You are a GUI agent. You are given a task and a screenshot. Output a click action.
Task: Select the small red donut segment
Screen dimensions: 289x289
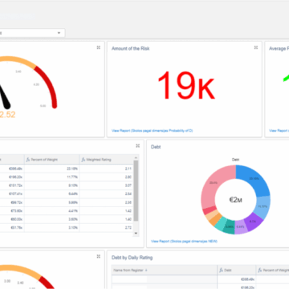click(x=209, y=210)
